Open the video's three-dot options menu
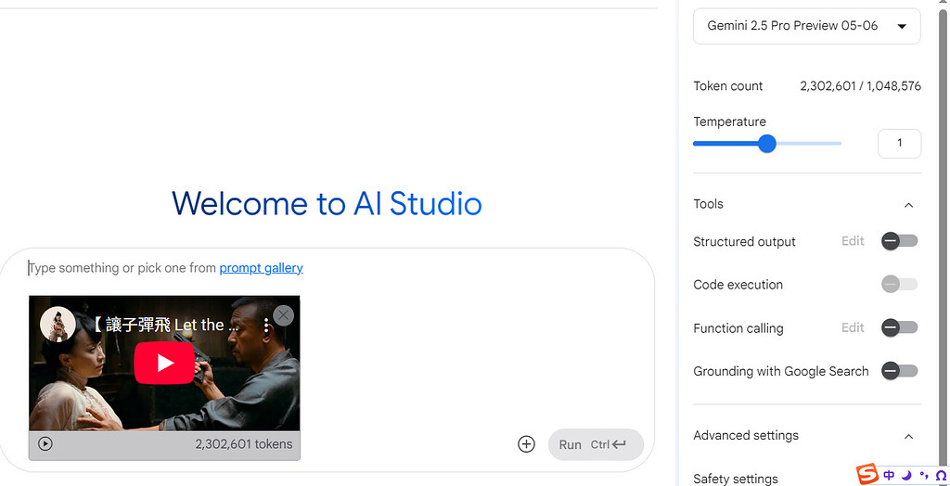This screenshot has height=486, width=950. (x=266, y=326)
